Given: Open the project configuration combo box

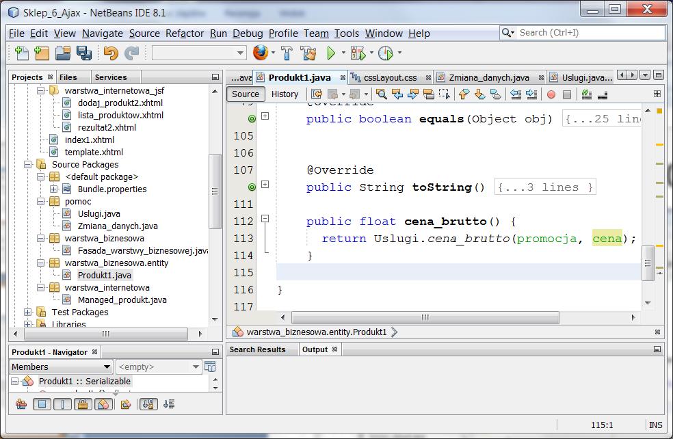Looking at the screenshot, I should 199,53.
